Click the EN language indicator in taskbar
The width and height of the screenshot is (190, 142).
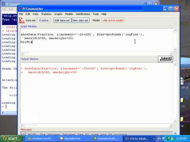(159, 138)
